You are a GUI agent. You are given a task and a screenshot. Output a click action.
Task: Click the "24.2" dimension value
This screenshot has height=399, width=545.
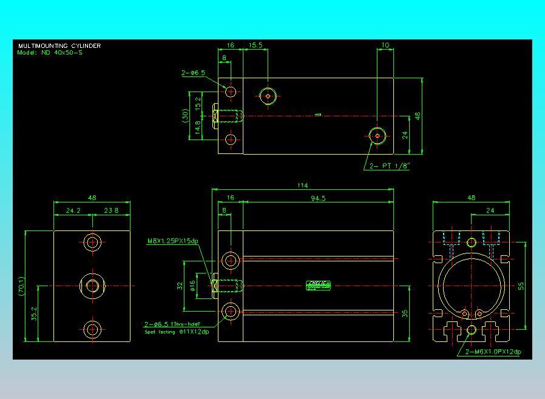73,210
